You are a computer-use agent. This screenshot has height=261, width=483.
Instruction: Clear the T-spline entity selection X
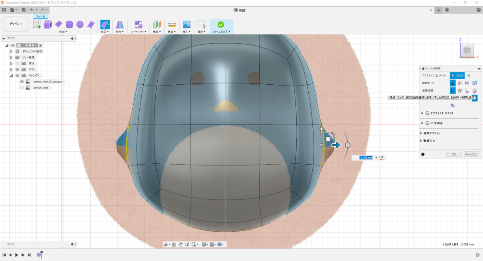[x=469, y=75]
